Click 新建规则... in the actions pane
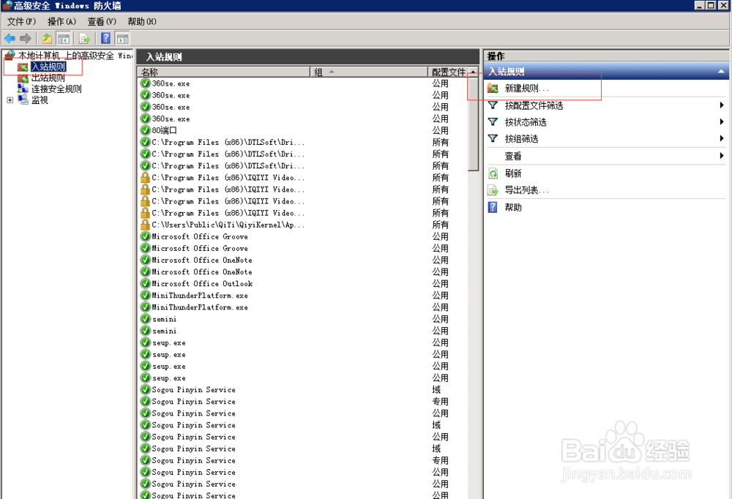The image size is (732, 499). pyautogui.click(x=526, y=89)
